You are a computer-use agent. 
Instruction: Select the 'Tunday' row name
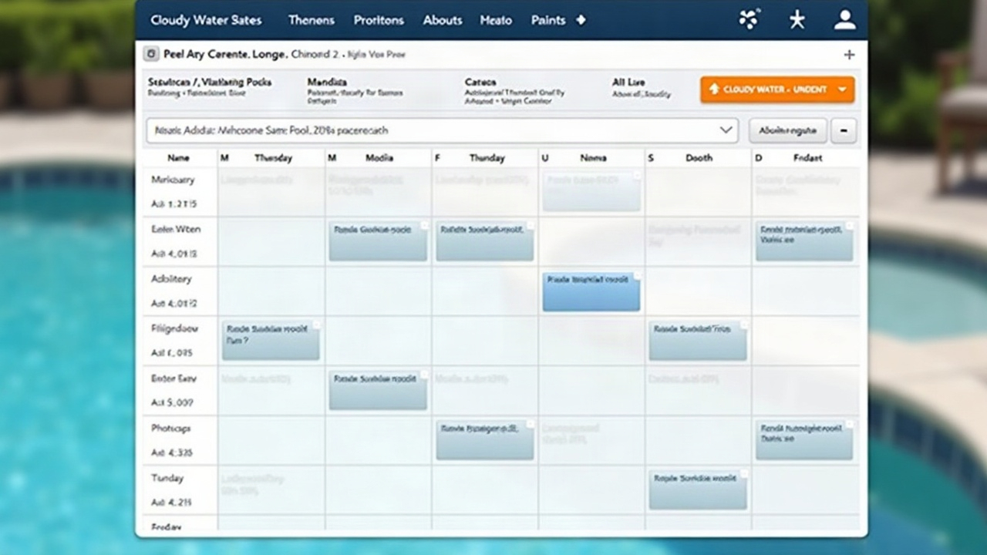pos(167,478)
